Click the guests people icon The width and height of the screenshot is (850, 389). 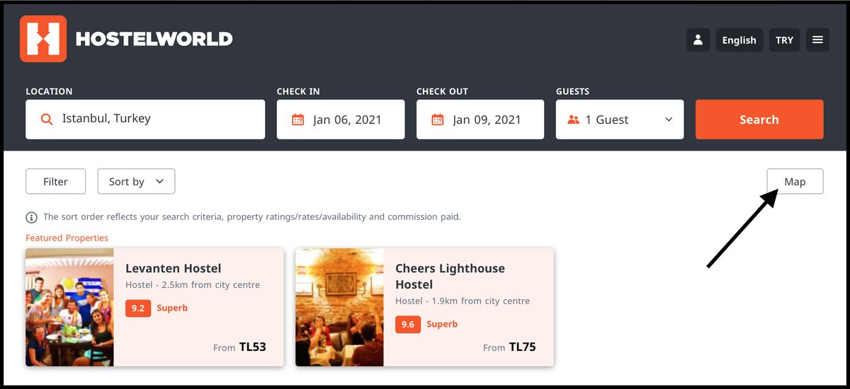point(574,120)
